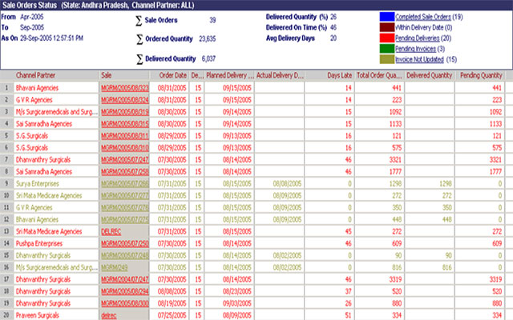
Task: Sort by the Days Late column header
Action: pos(329,75)
